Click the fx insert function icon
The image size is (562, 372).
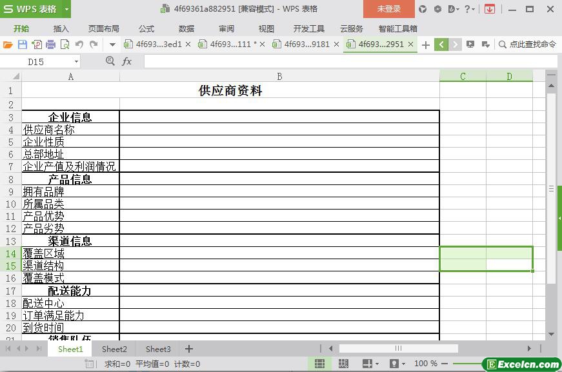(x=126, y=62)
